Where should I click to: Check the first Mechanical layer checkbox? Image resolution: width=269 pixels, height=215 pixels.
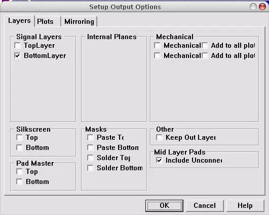158,45
